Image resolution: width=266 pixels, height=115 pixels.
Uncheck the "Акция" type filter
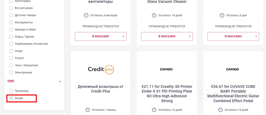(11, 98)
